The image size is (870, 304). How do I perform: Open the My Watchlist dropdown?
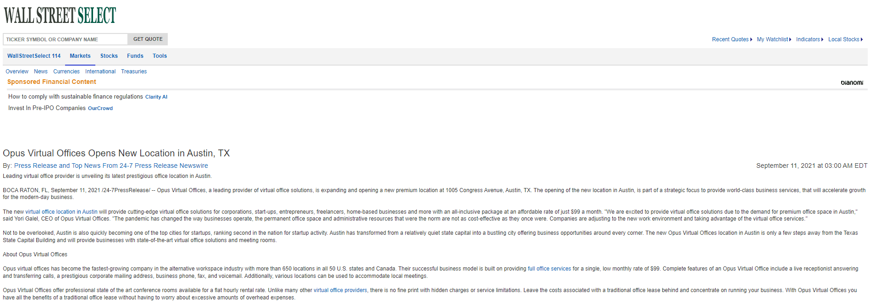coord(773,39)
